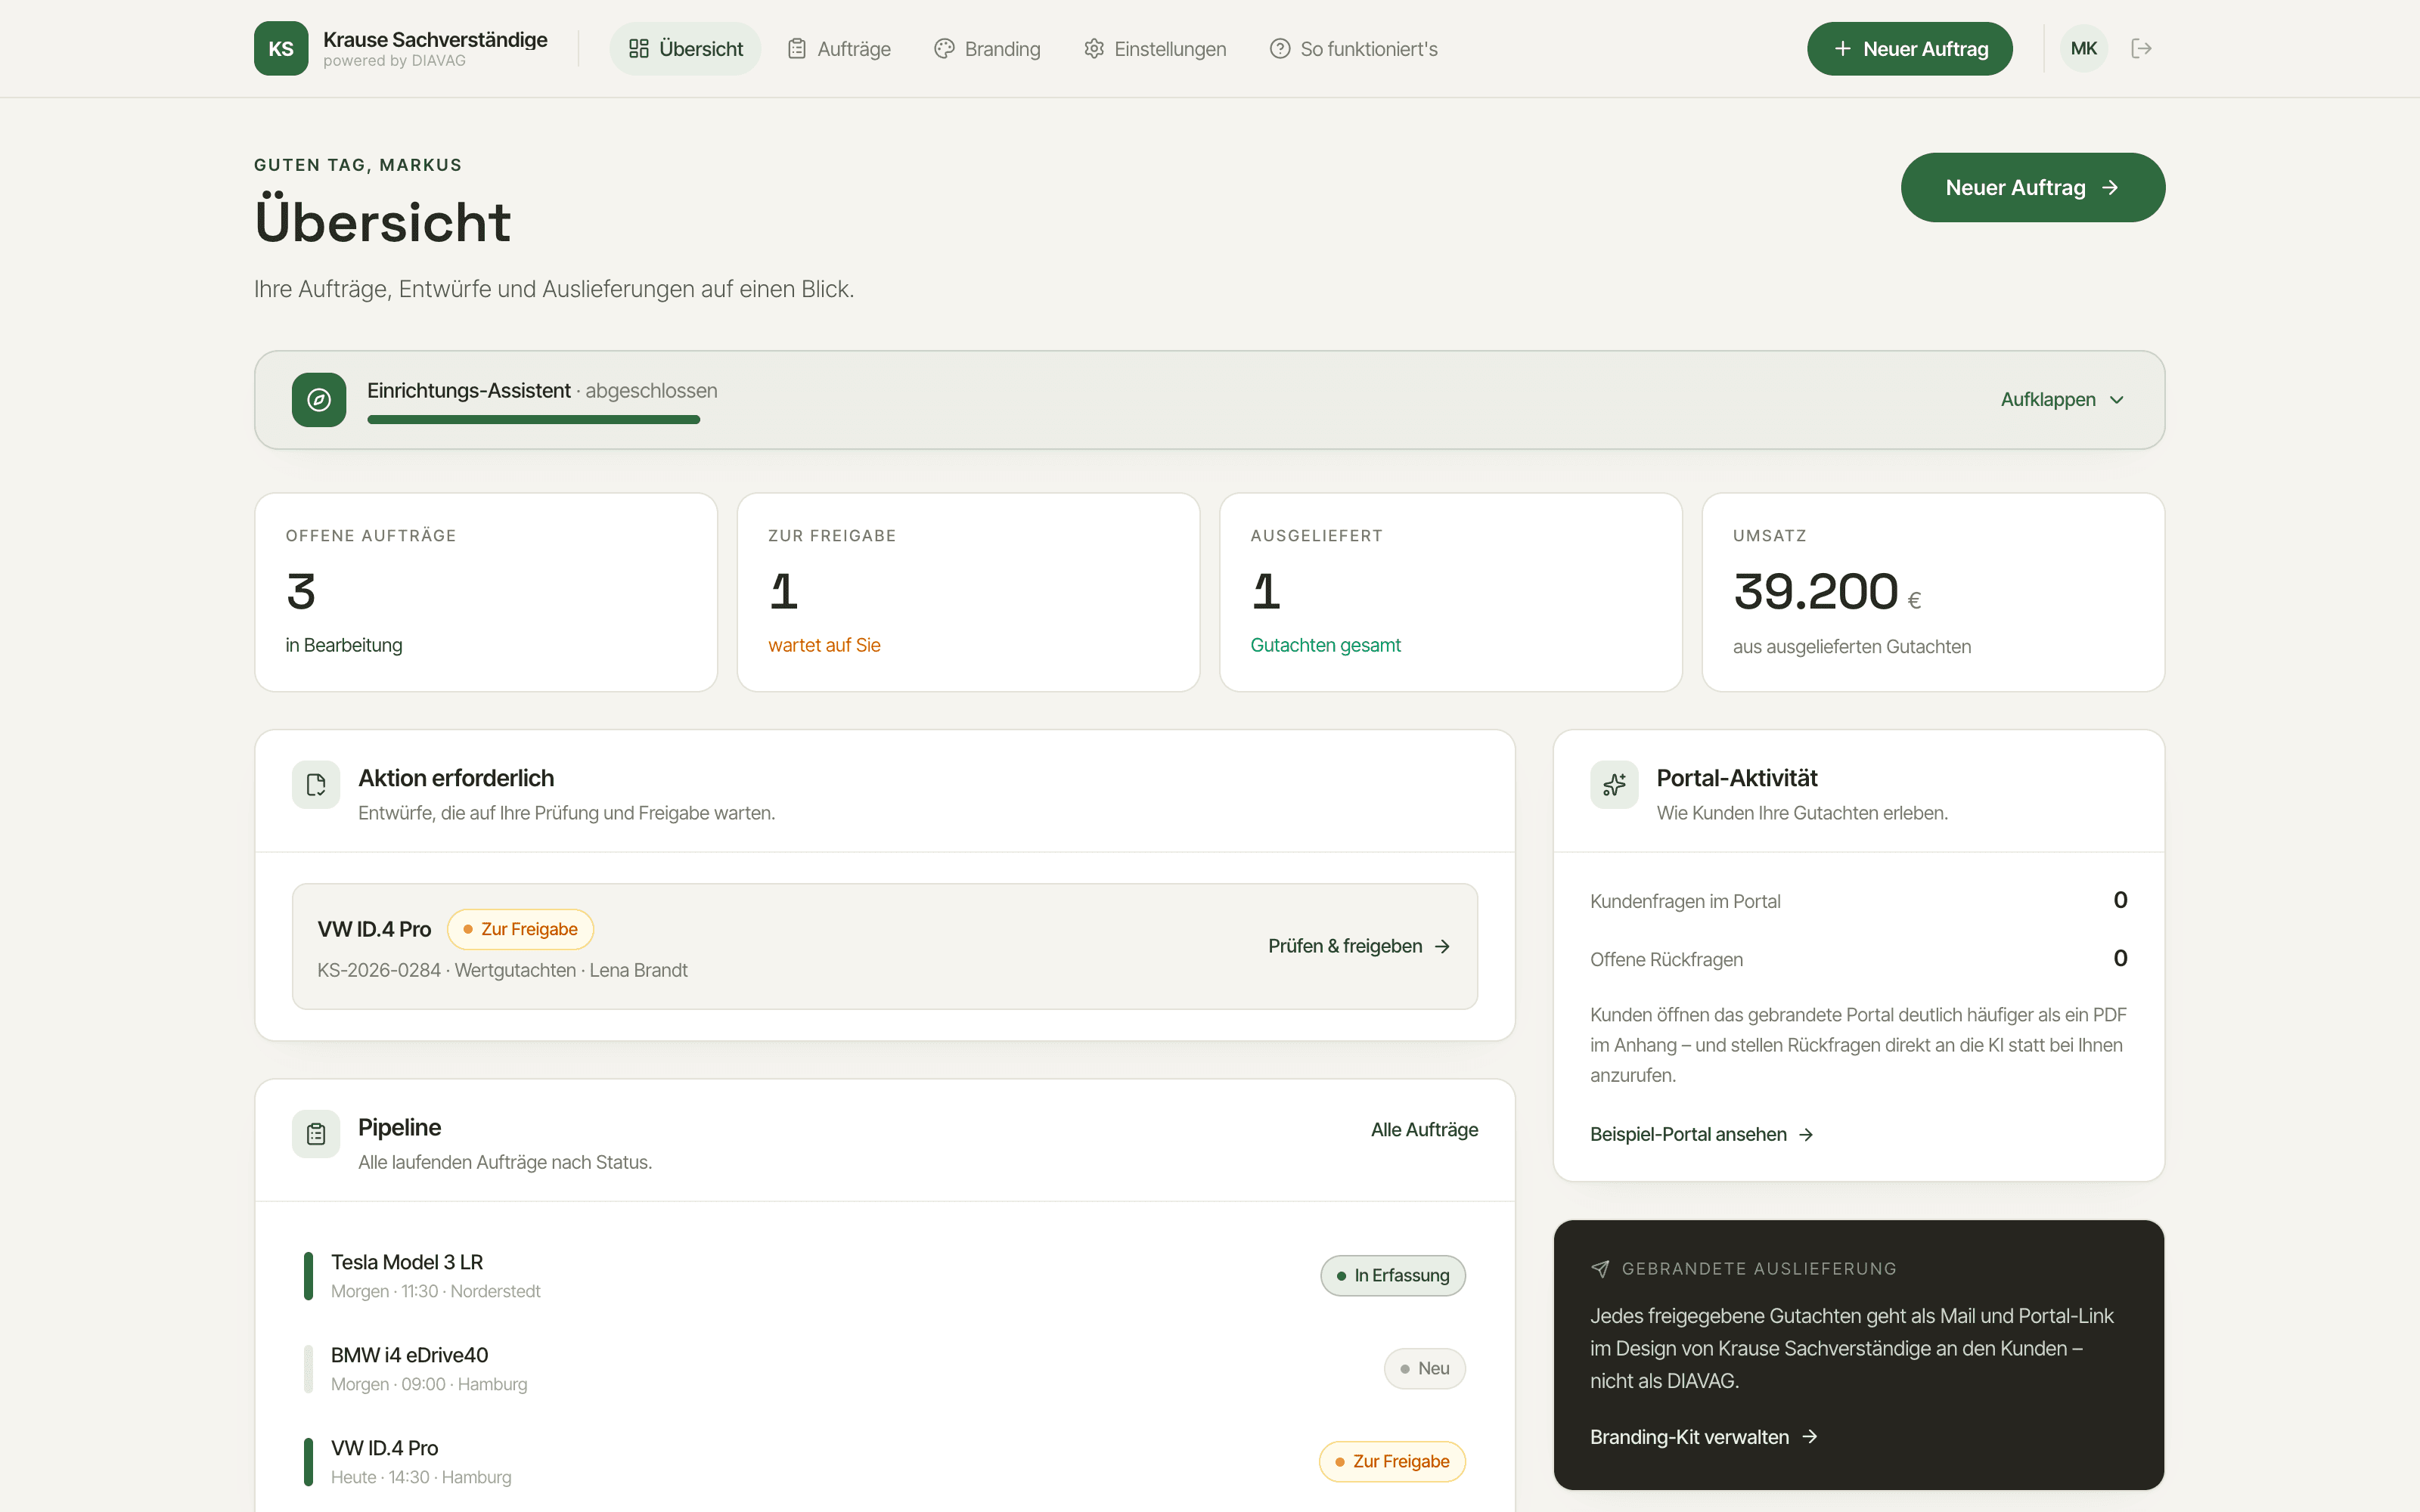Click the Zur Freigabe badge in the Pipeline
The width and height of the screenshot is (2420, 1512).
click(1392, 1462)
